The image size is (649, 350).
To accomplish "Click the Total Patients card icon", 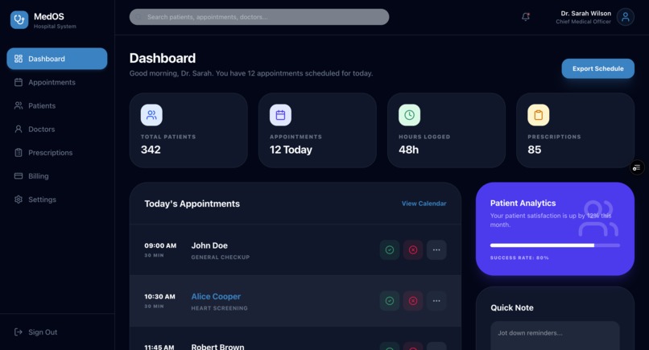I will pos(151,115).
